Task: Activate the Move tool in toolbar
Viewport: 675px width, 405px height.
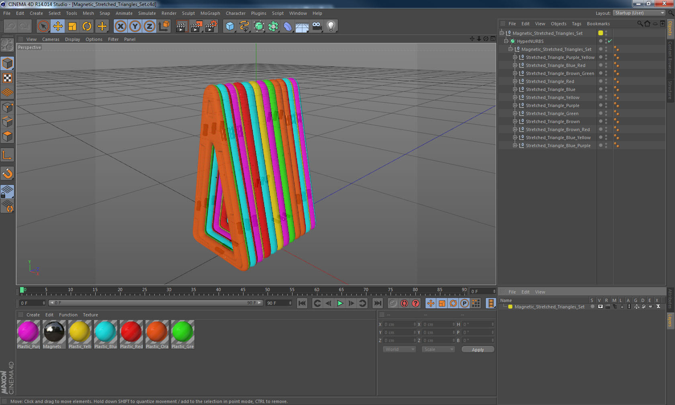Action: point(58,26)
